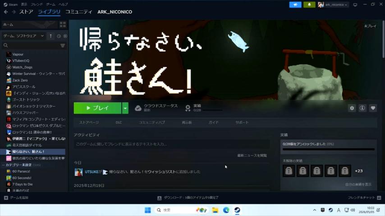This screenshot has width=385, height=216.
Task: Show the +23 more achievements
Action: (x=359, y=171)
